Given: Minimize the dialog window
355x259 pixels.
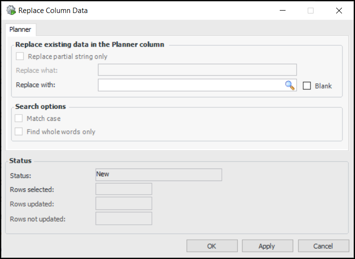Looking at the screenshot, I should (283, 10).
